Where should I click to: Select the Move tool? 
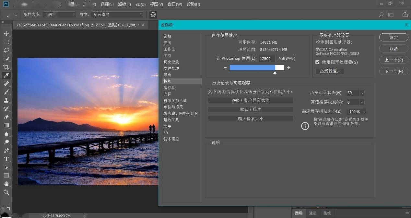6,34
